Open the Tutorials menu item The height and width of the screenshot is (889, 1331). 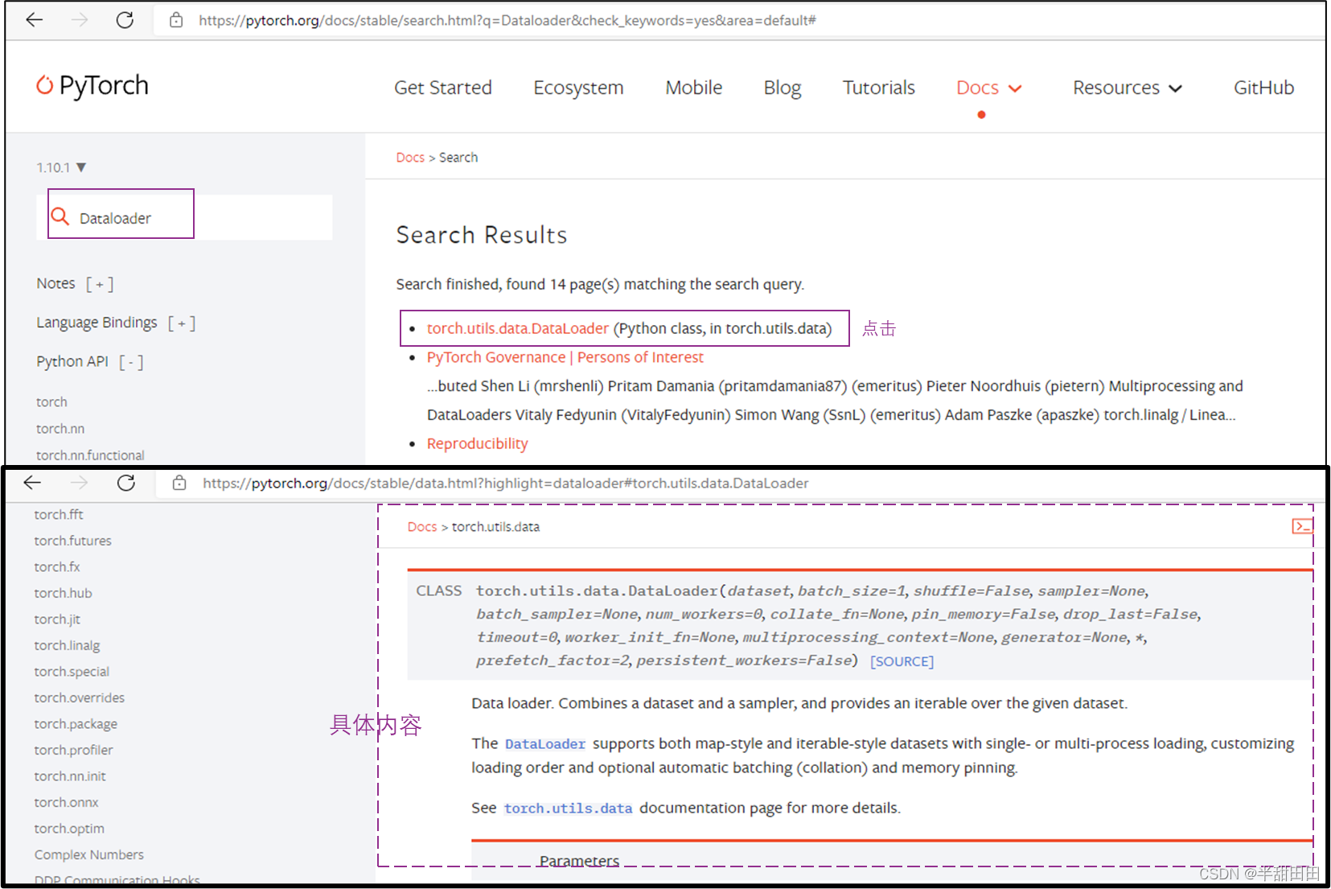pos(878,88)
